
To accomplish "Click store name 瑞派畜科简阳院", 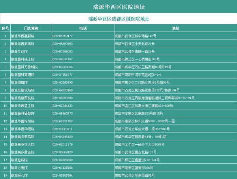I will (x=23, y=75).
